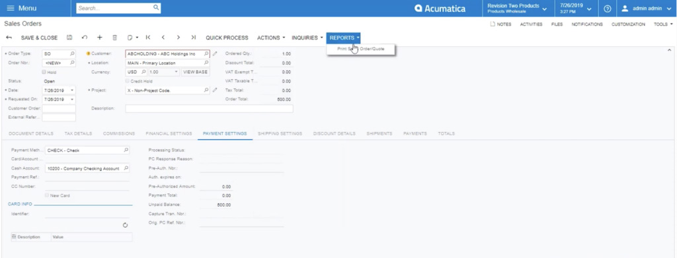Open the Help question mark icon

click(x=607, y=8)
